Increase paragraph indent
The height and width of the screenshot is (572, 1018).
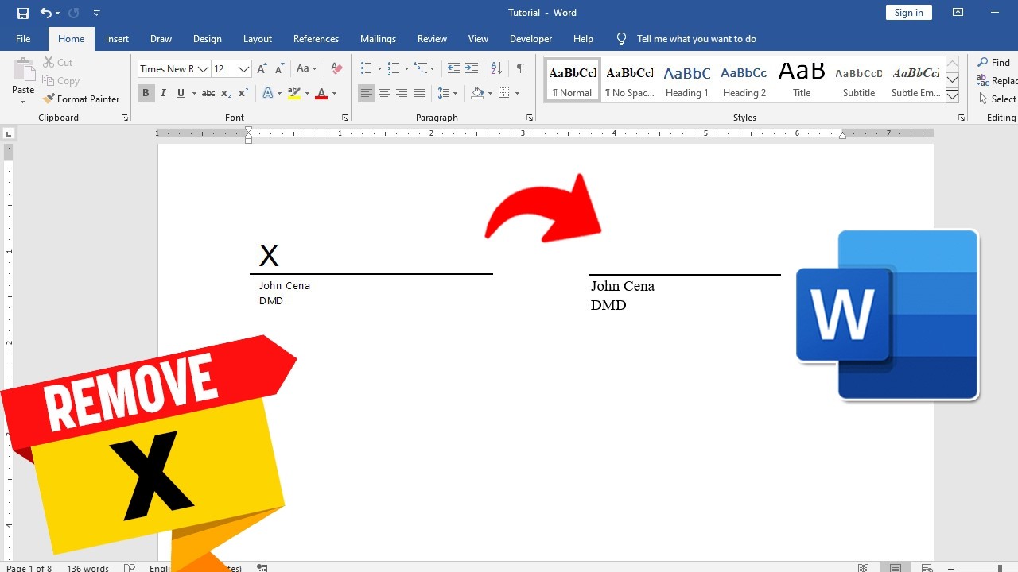tap(472, 69)
